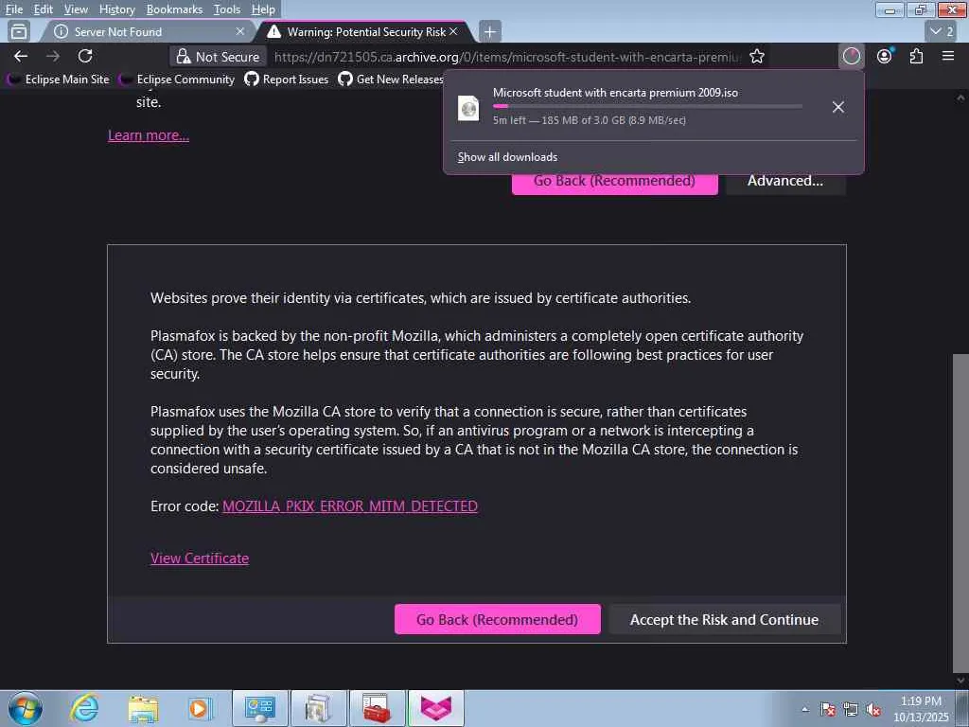Open Windows Media Player on taskbar
The height and width of the screenshot is (727, 969).
tap(200, 708)
